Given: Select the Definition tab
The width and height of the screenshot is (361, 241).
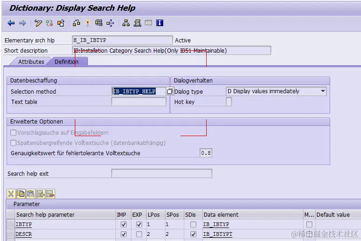Looking at the screenshot, I should coord(66,62).
